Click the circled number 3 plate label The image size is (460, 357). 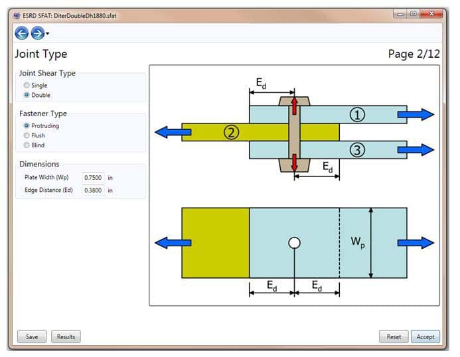pyautogui.click(x=357, y=150)
